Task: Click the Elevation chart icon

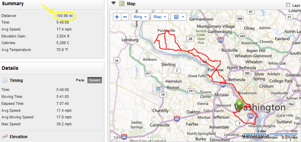Action: [5, 137]
